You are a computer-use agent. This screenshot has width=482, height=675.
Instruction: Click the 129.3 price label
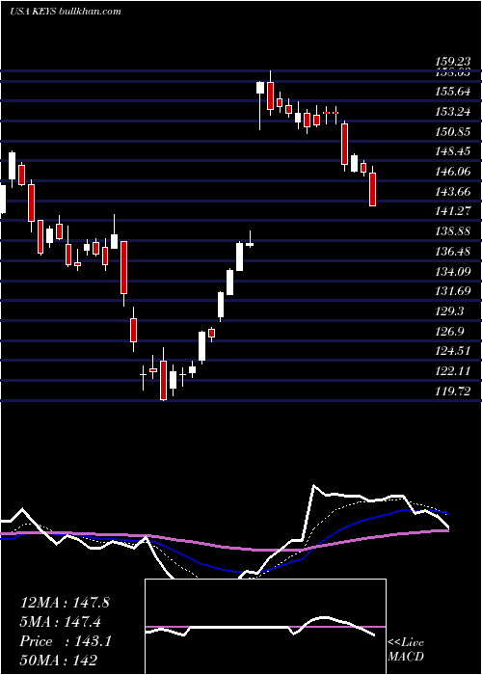pyautogui.click(x=450, y=311)
